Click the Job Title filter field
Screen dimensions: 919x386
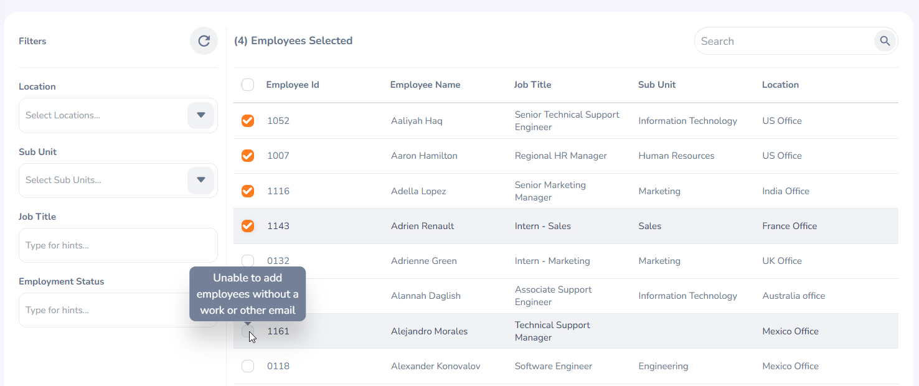coord(118,245)
